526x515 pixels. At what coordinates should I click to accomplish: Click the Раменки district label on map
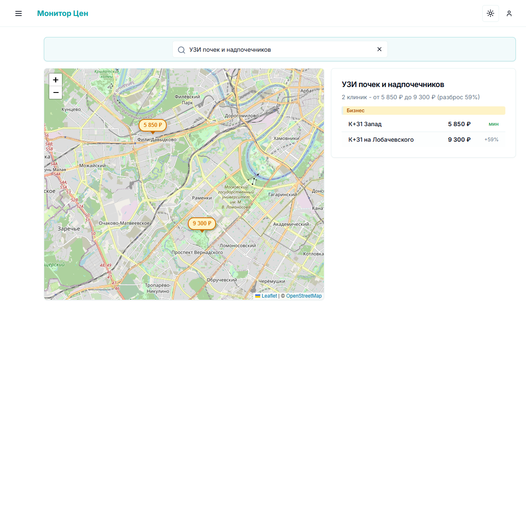pyautogui.click(x=202, y=198)
